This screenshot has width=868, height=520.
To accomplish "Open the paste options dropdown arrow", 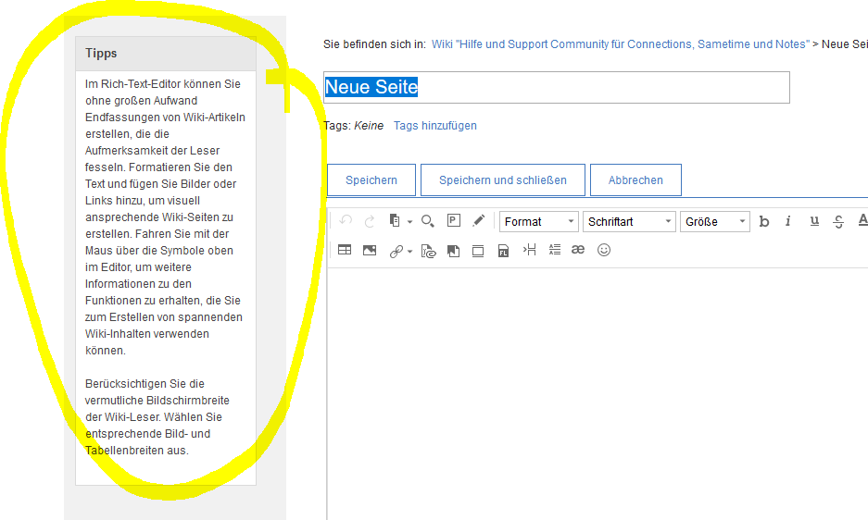I will [409, 222].
